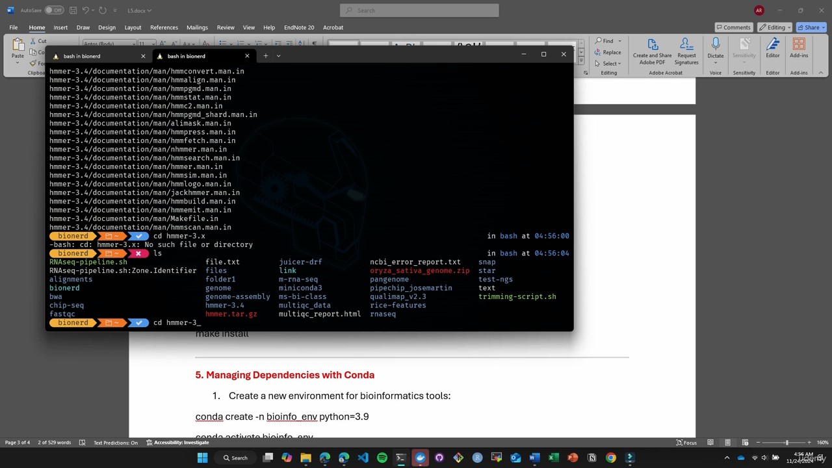Open Notion from taskbar

(x=591, y=458)
